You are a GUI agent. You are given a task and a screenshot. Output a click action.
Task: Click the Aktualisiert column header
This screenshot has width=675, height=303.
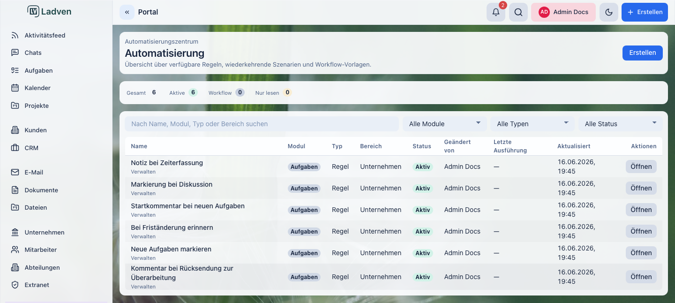(574, 146)
